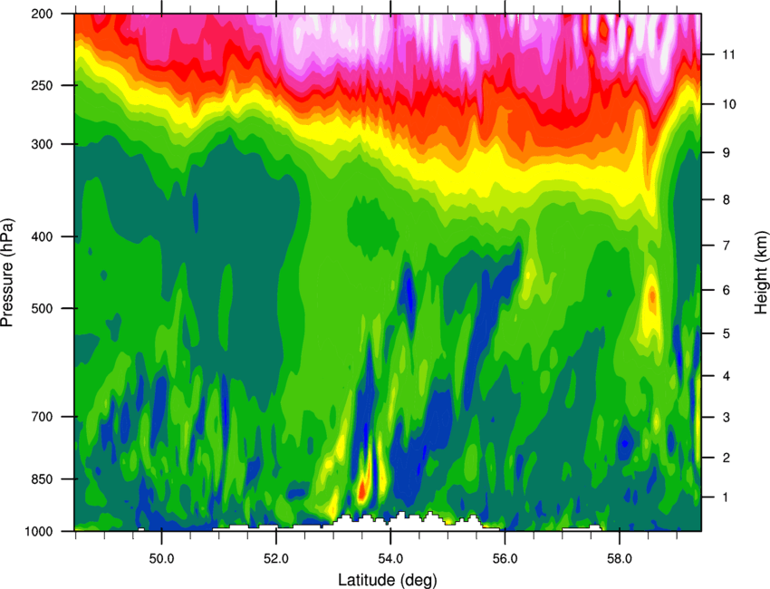This screenshot has height=589, width=770.
Task: Click the 1 km height label
Action: click(x=726, y=497)
